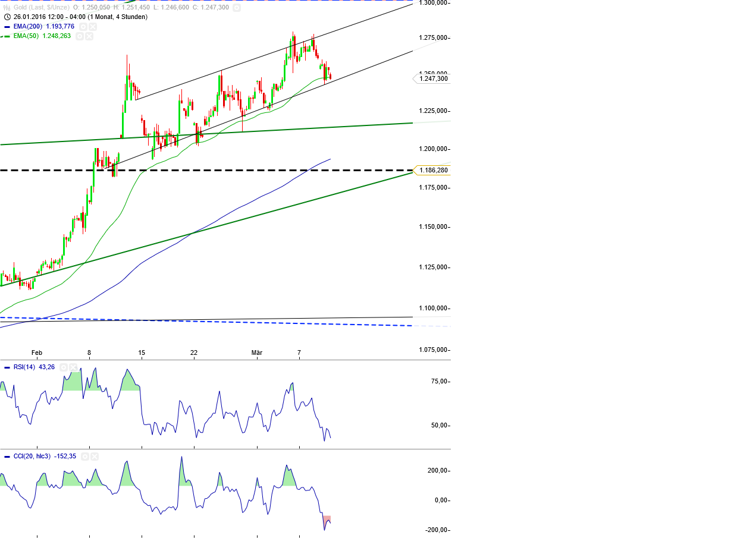Click the candlestick symbol beside the Gold label
734x538 pixels.
click(6, 7)
